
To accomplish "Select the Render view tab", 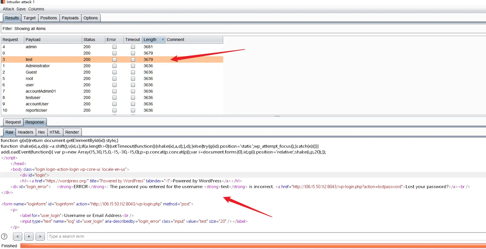I will [72, 132].
